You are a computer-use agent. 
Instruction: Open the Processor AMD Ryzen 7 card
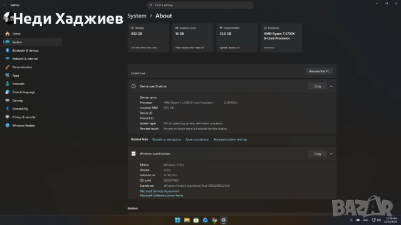tap(281, 37)
